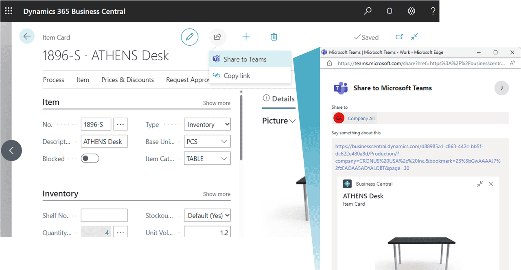This screenshot has height=270, width=521.
Task: Open the edit pencil on the Item Card
Action: [x=189, y=37]
